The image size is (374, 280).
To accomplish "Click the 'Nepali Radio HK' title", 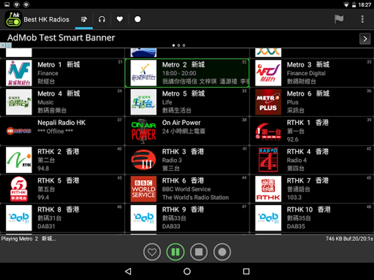I will (x=61, y=123).
